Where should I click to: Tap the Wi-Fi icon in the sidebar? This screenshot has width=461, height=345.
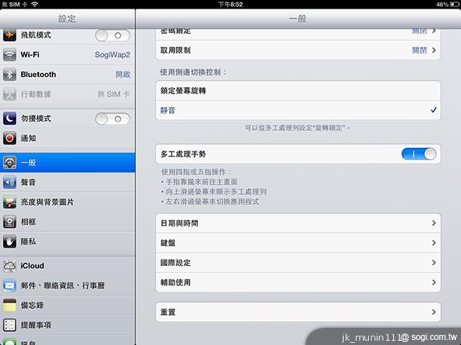(x=9, y=55)
